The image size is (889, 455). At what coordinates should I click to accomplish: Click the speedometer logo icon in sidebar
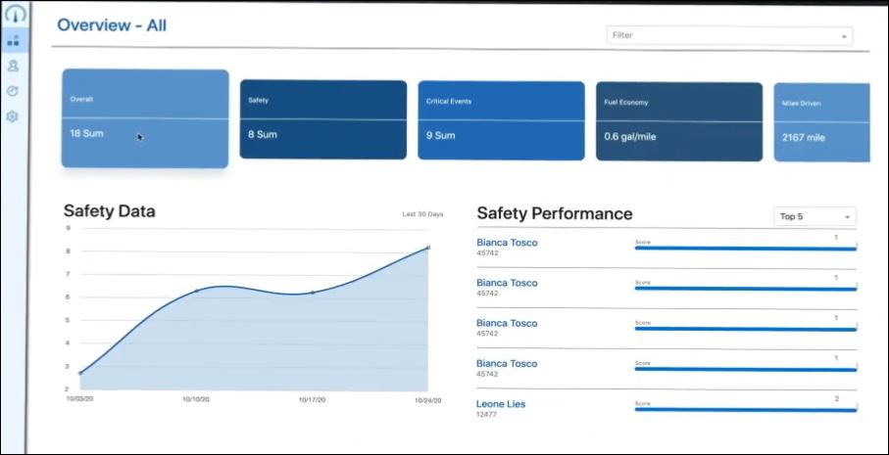(14, 15)
